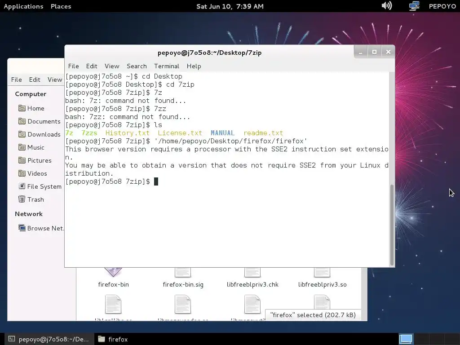The image size is (460, 345).
Task: Click the Computer sidebar heading
Action: [x=31, y=94]
